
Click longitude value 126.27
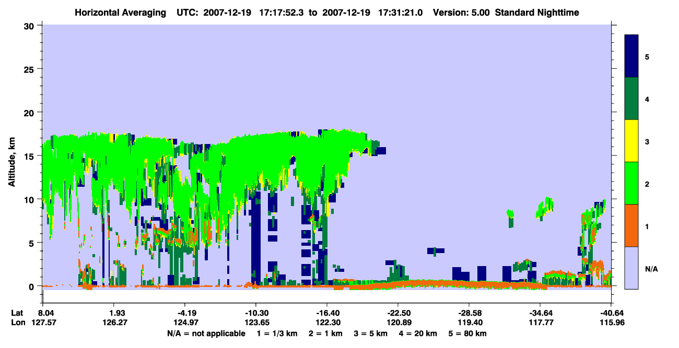point(115,323)
